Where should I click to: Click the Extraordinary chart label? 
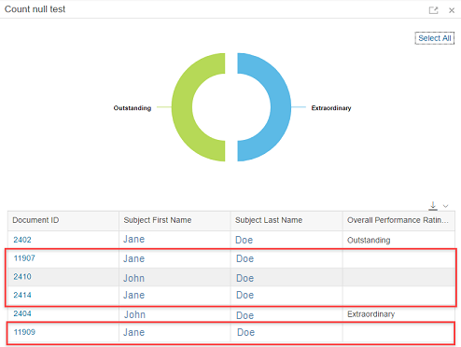tap(331, 108)
